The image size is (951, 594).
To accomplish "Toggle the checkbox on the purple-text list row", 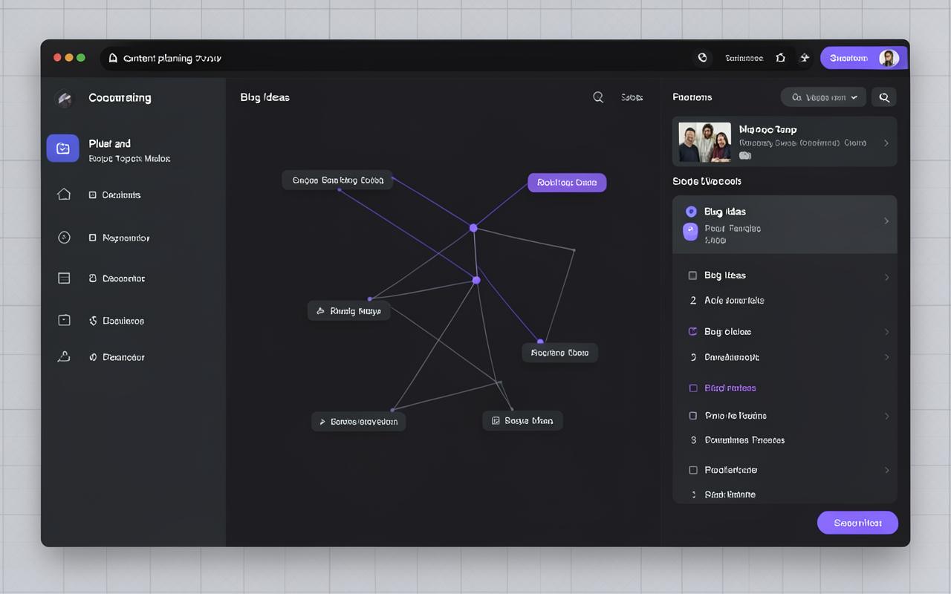I will (x=692, y=388).
